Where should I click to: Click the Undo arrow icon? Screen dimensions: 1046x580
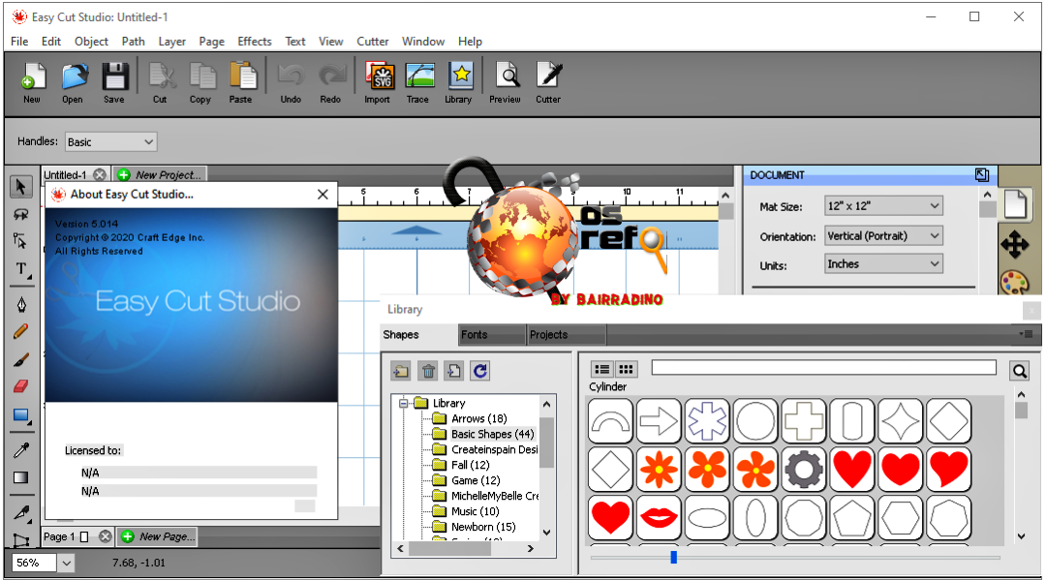(291, 82)
